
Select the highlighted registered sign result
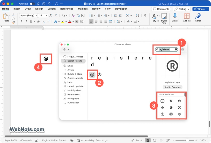point(92,75)
